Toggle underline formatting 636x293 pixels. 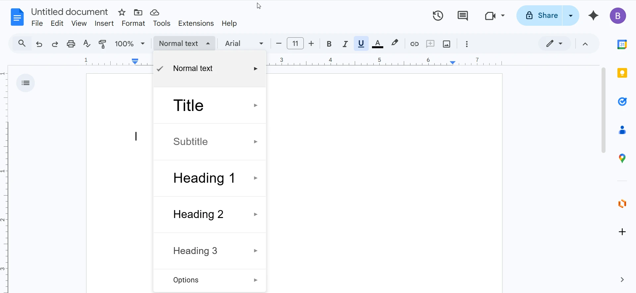(361, 44)
